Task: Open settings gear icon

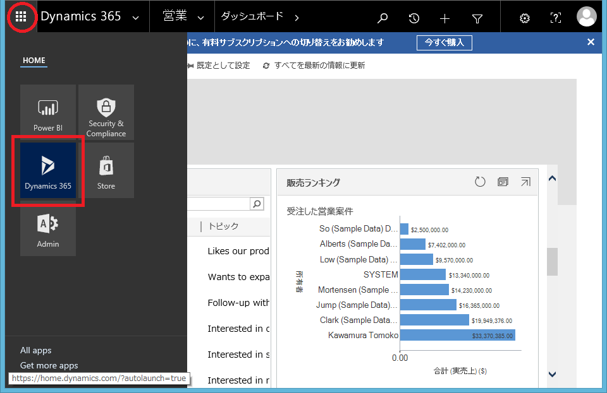Action: 525,18
